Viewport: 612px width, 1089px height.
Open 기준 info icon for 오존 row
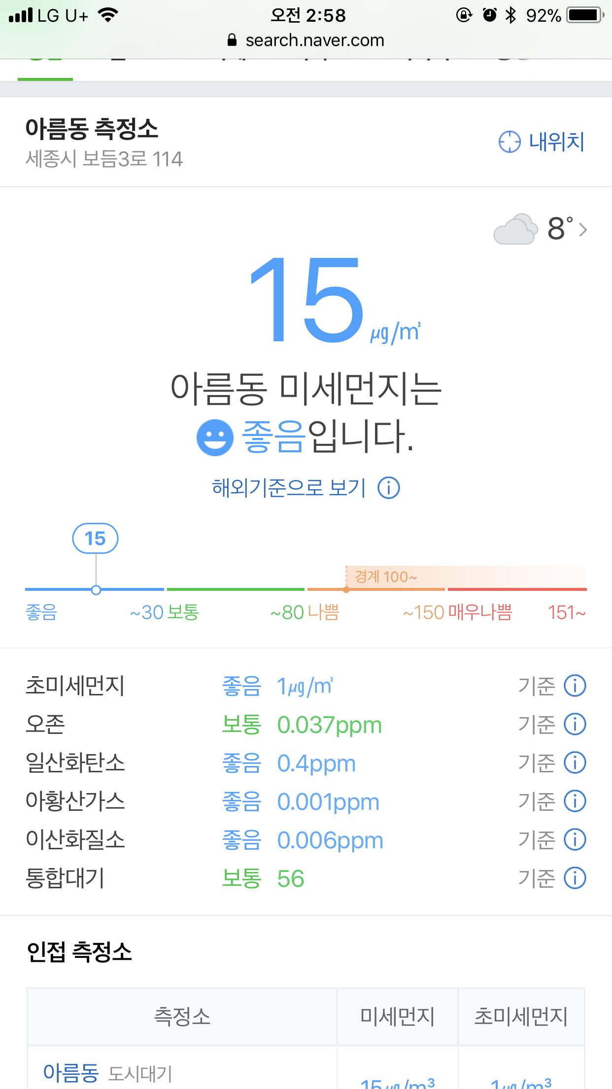(x=575, y=724)
